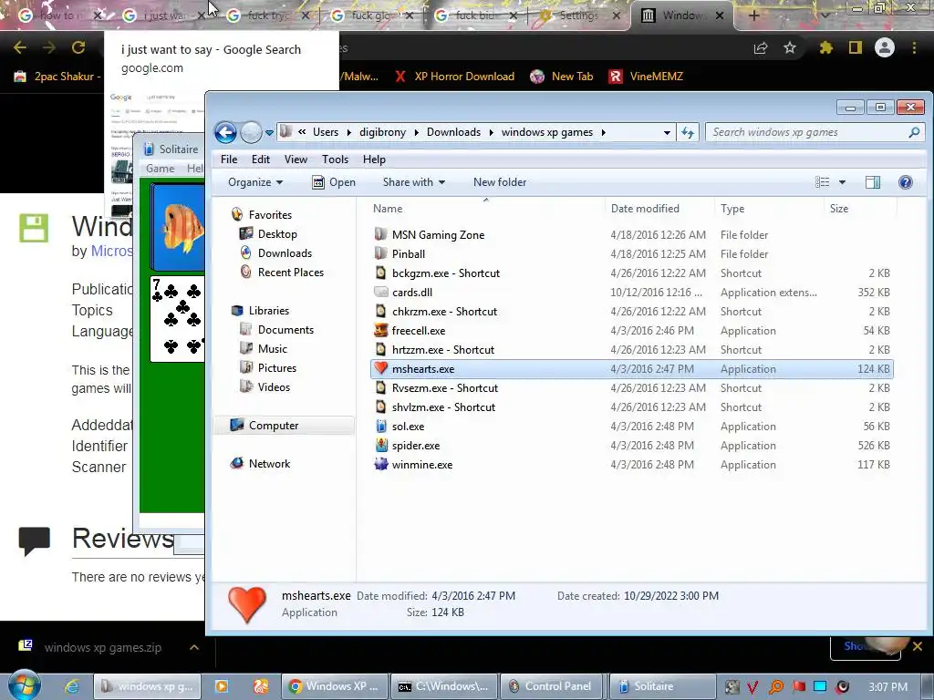Open the Chrome extensions puzzle icon
This screenshot has height=700, width=934.
click(825, 47)
